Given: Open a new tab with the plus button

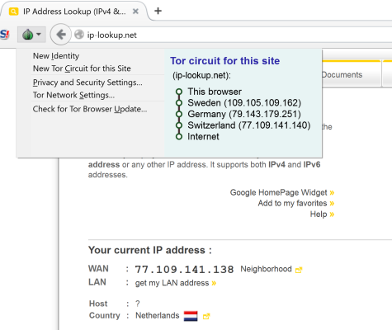Looking at the screenshot, I should (x=158, y=11).
